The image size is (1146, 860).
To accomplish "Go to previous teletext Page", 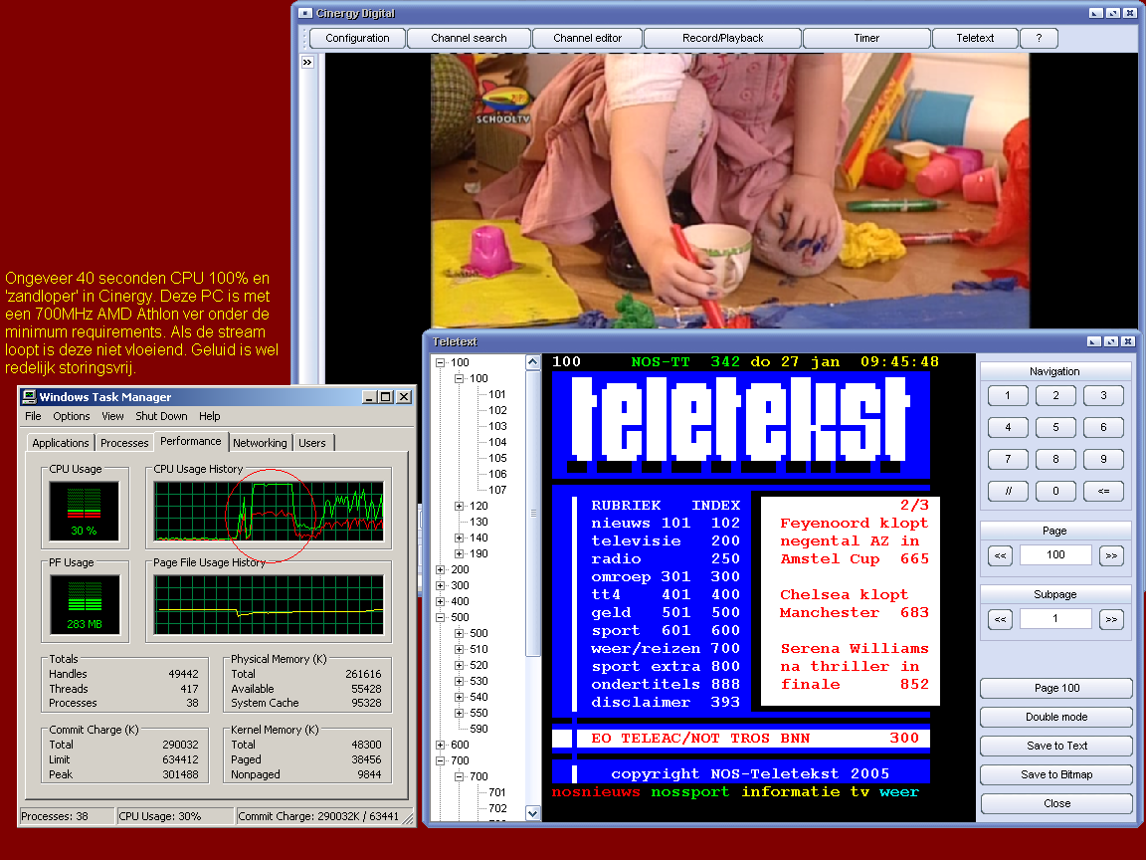I will 1000,555.
